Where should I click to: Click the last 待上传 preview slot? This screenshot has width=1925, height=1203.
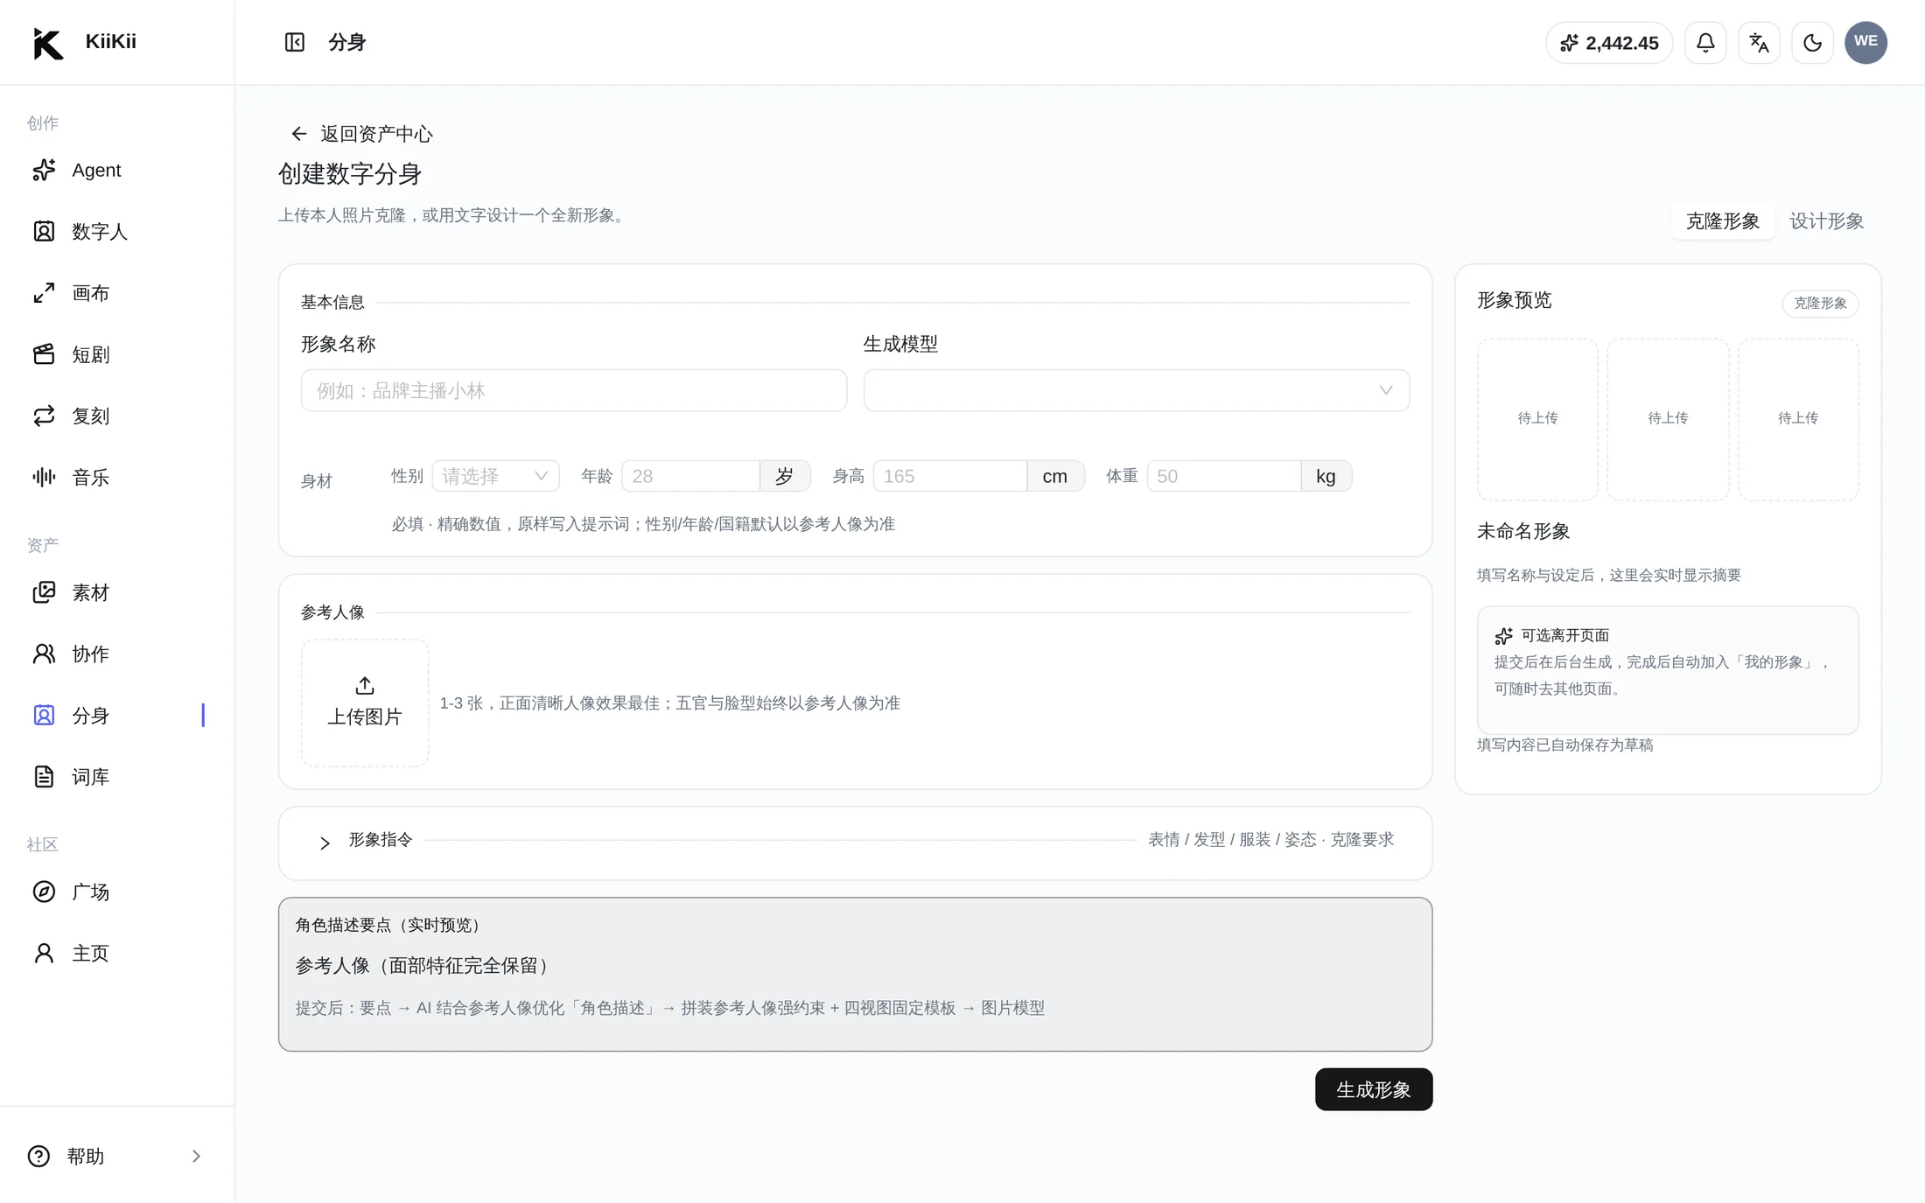click(x=1798, y=419)
